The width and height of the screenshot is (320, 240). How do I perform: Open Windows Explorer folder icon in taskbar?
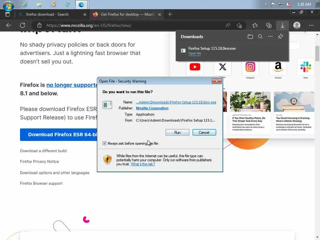tap(39, 4)
